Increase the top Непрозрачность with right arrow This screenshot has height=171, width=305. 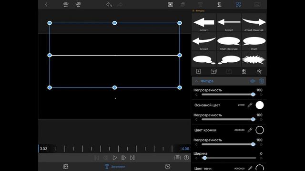pos(261,95)
